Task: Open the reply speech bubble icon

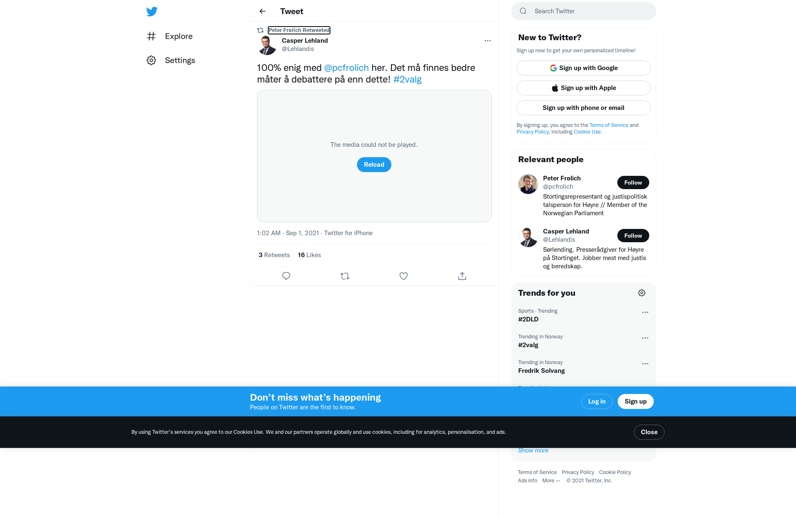Action: pyautogui.click(x=286, y=276)
